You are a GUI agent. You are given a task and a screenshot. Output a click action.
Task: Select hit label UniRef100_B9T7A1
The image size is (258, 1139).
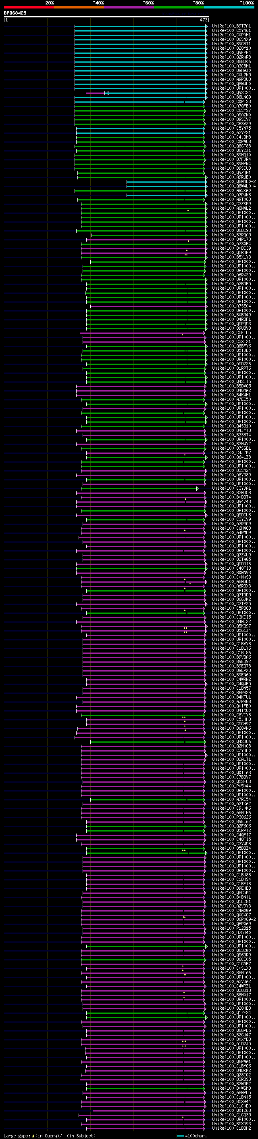tap(231, 26)
